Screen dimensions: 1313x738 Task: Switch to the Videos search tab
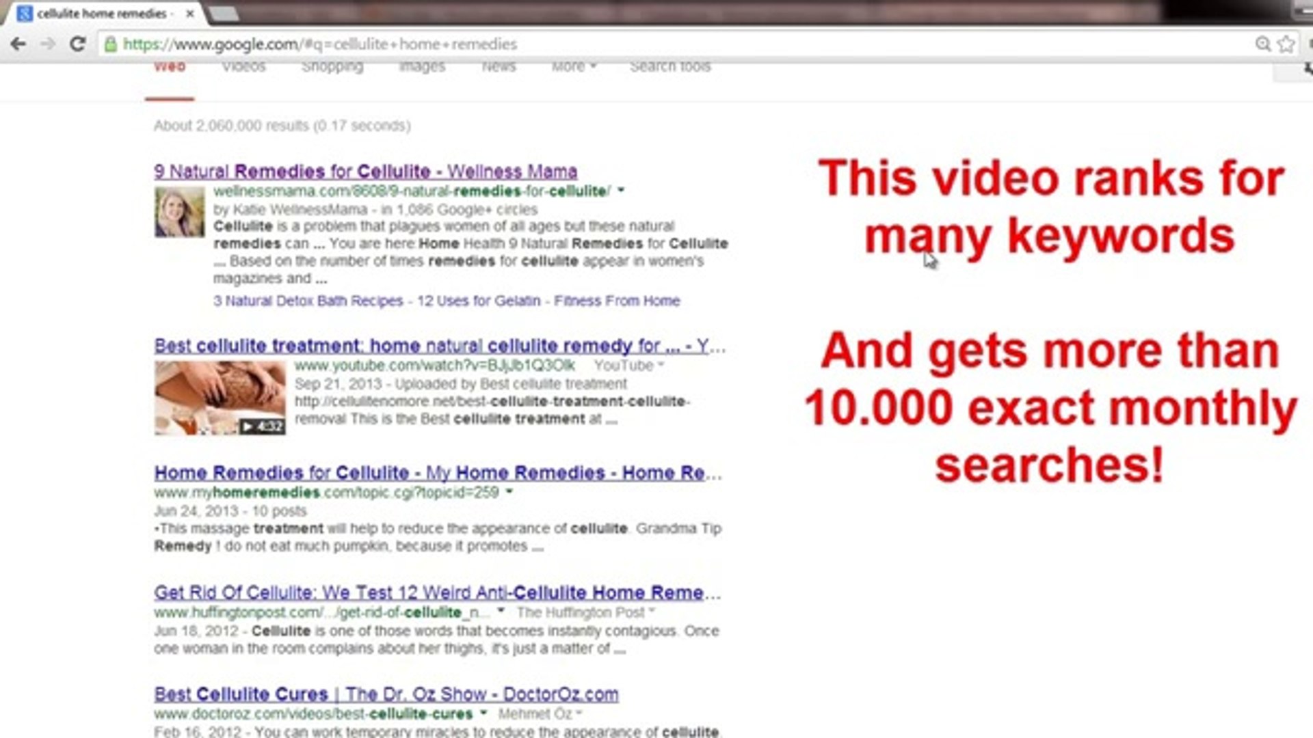(x=243, y=67)
